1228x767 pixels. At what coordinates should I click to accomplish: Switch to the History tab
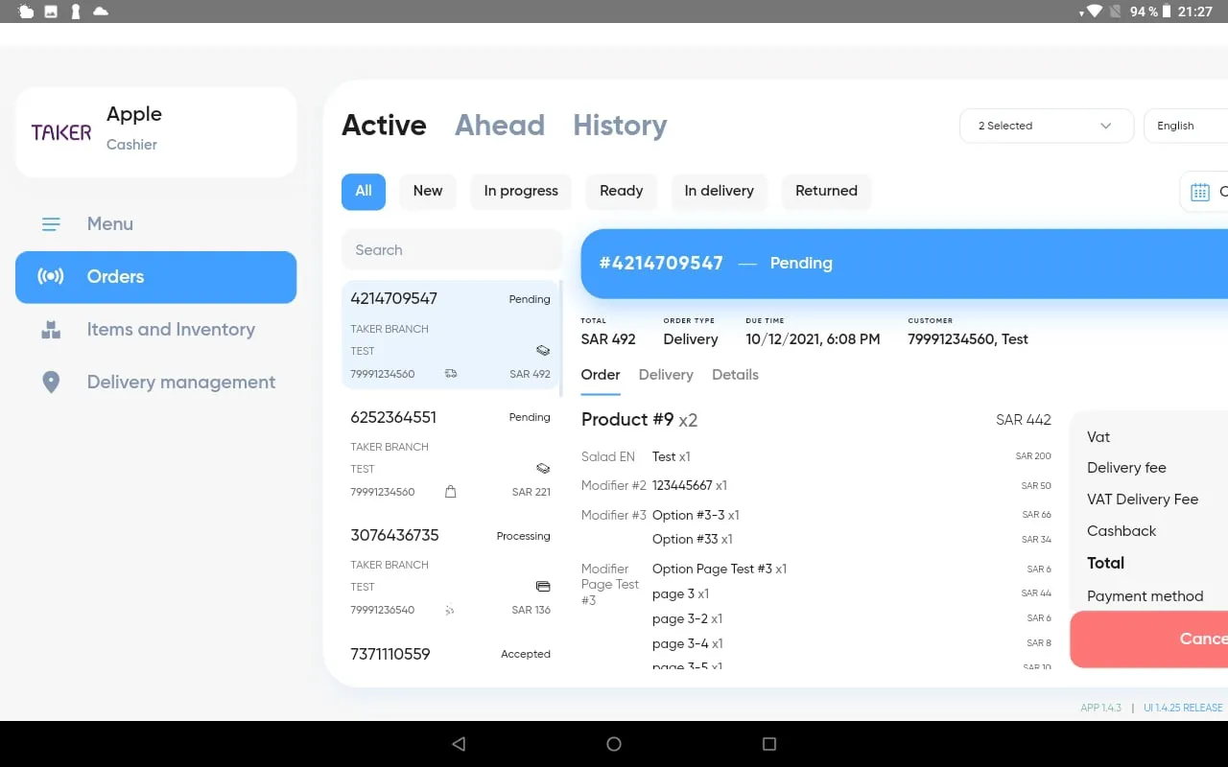point(620,126)
